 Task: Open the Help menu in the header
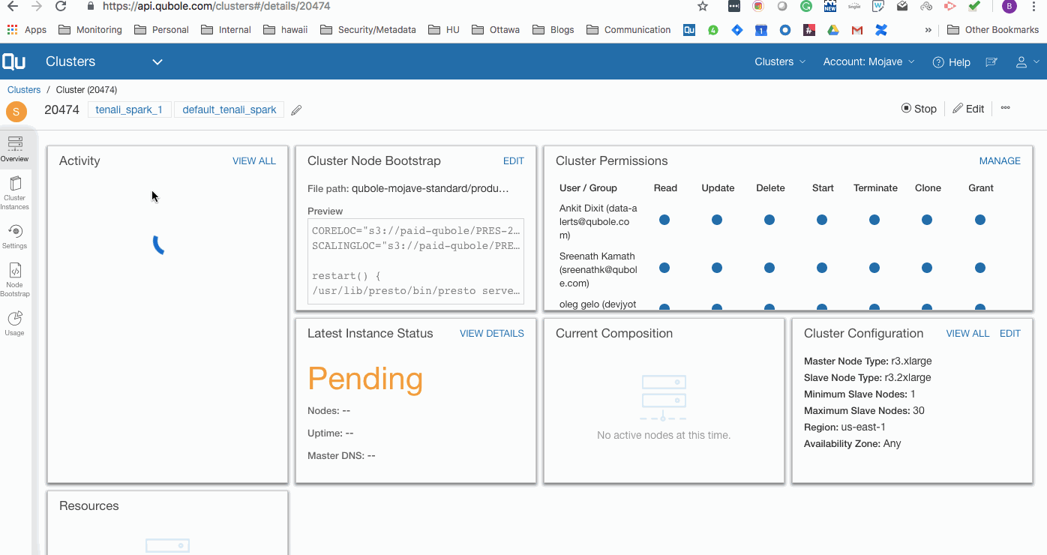pyautogui.click(x=951, y=62)
